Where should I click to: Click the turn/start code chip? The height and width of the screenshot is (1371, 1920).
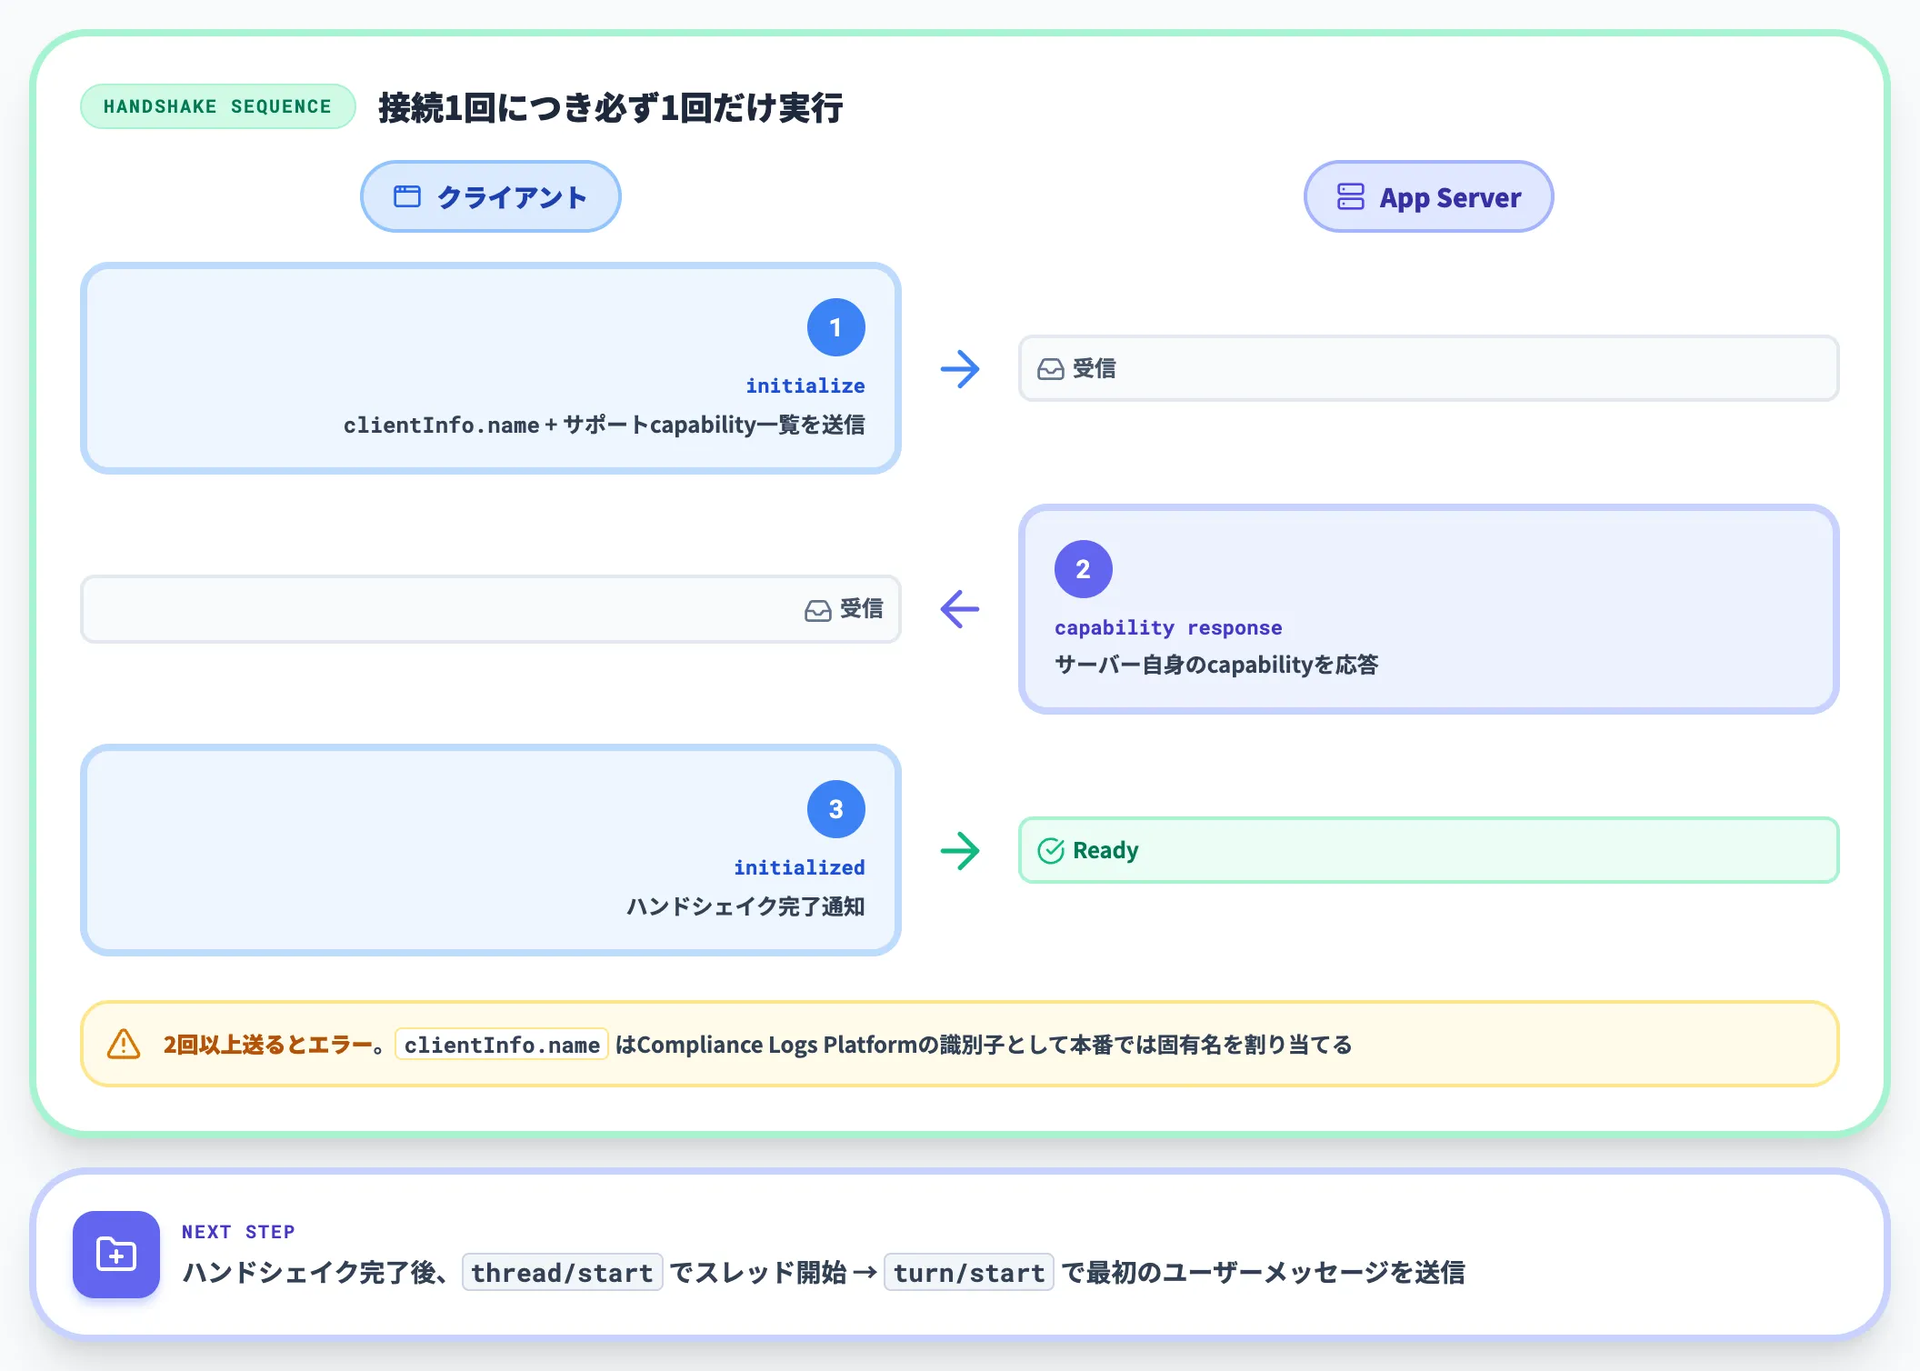pos(968,1272)
